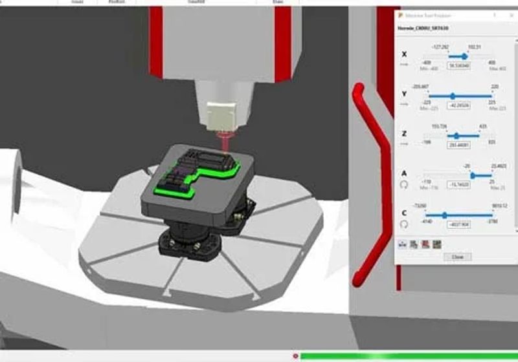Click the red third icon in the dialog's bottom toolbar
This screenshot has height=362, width=518.
(x=425, y=244)
